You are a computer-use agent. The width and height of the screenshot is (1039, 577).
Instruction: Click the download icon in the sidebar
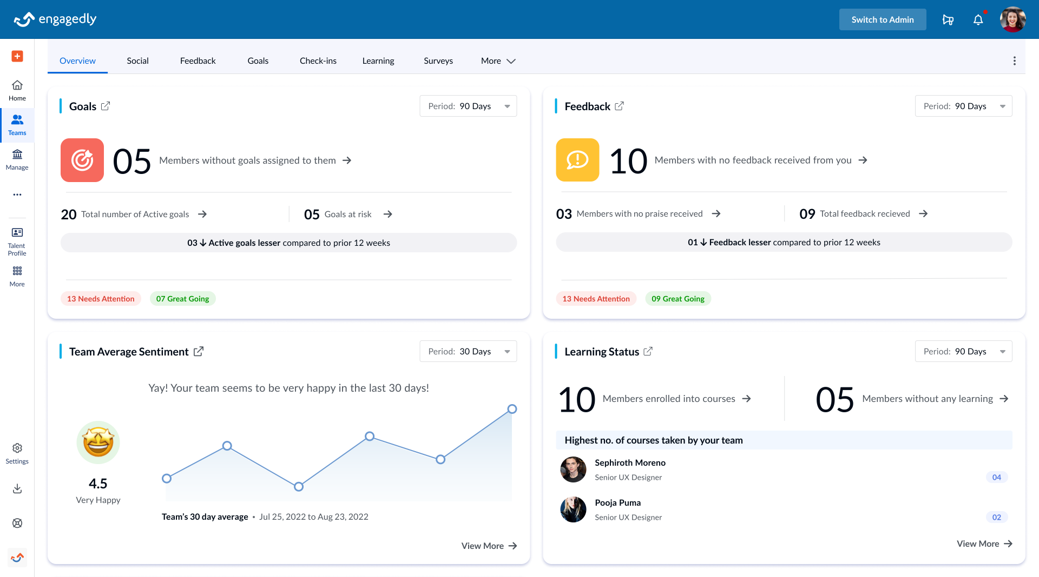[17, 488]
